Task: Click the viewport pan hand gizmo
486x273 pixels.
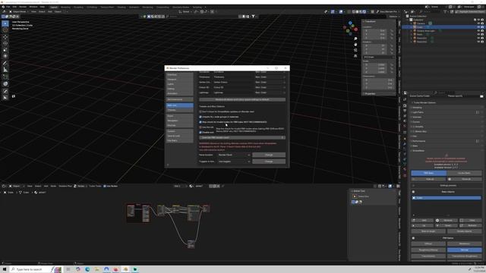Action: (355, 44)
